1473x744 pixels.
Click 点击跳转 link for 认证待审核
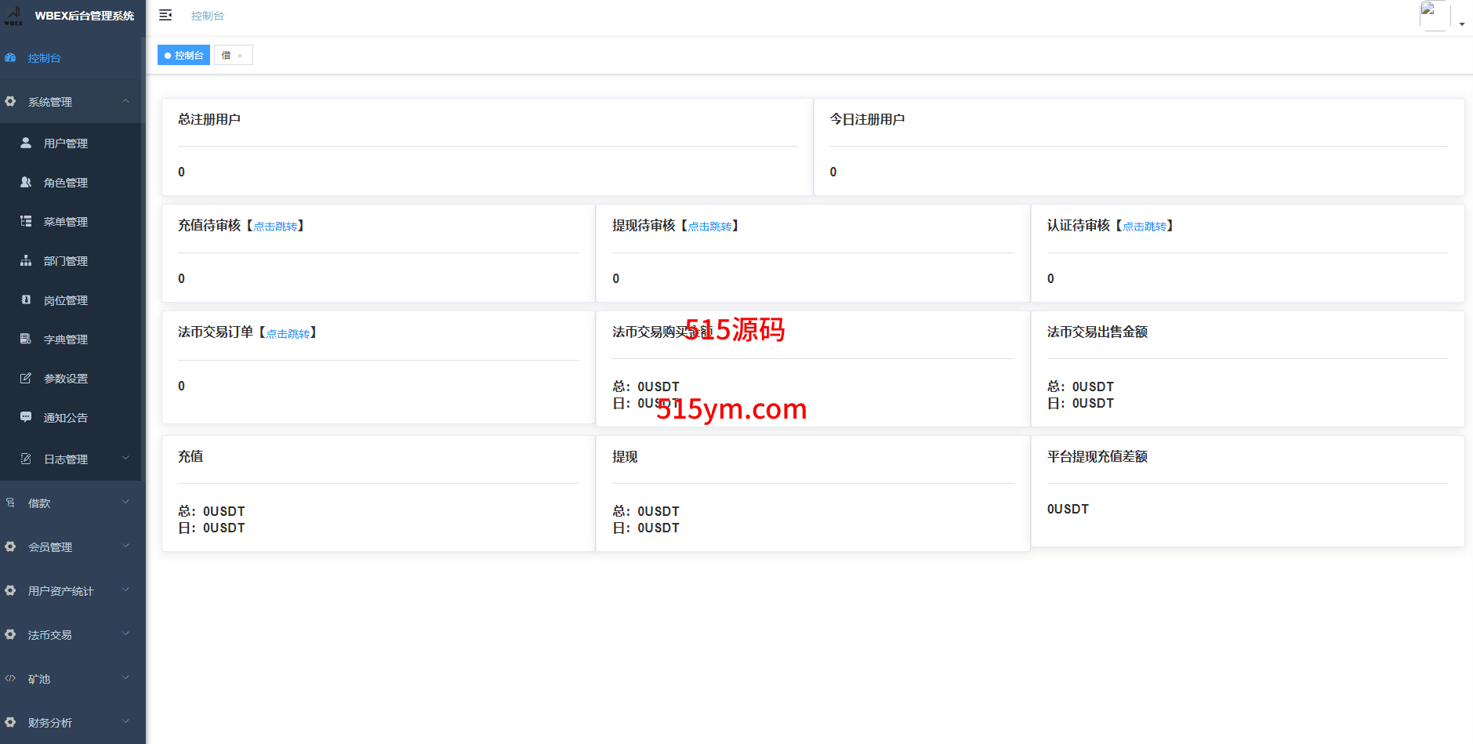point(1144,227)
